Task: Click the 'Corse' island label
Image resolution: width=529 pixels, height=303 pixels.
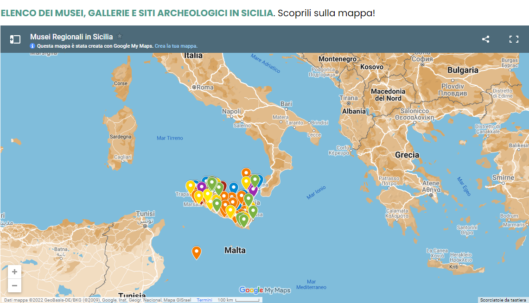Action: click(121, 83)
